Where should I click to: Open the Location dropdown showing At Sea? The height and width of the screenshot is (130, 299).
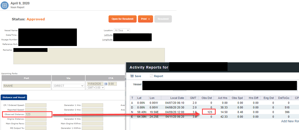[122, 30]
